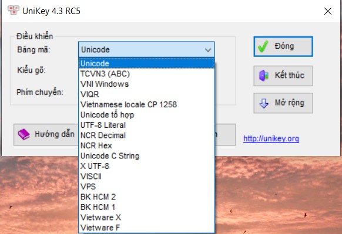Click the UniKey app icon in title bar
Image resolution: width=342 pixels, height=234 pixels.
[13, 10]
